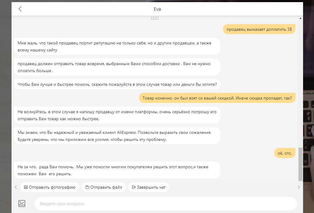Go back using the header arrow
This screenshot has width=314, height=213.
tap(20, 9)
